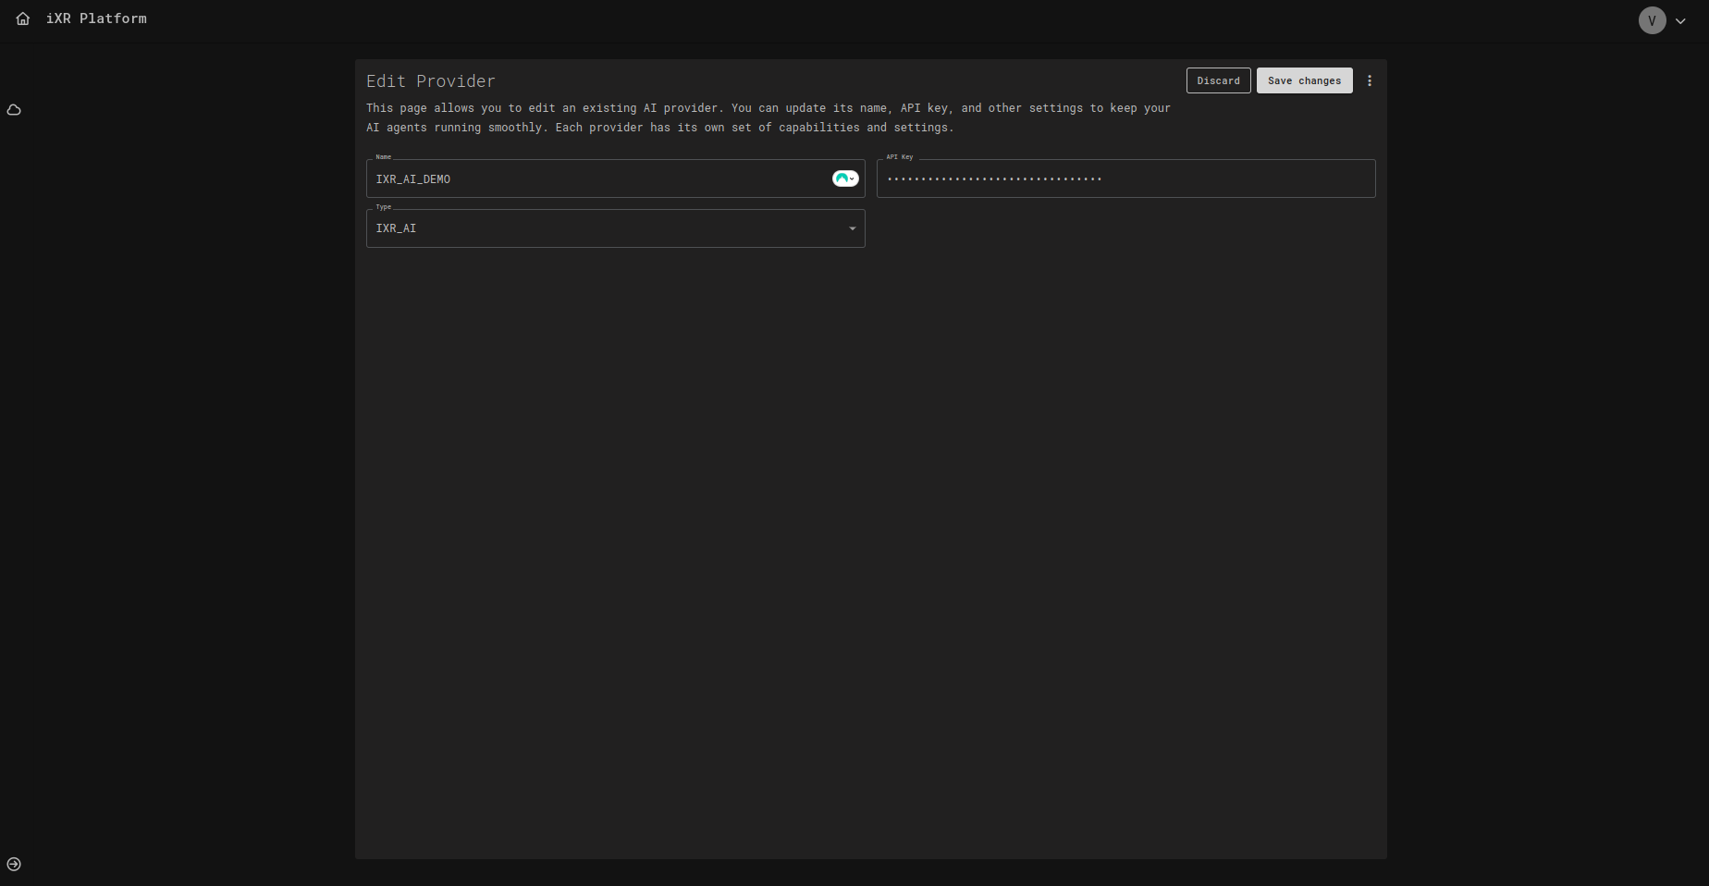Expand the sidebar with arrow icon

[14, 864]
